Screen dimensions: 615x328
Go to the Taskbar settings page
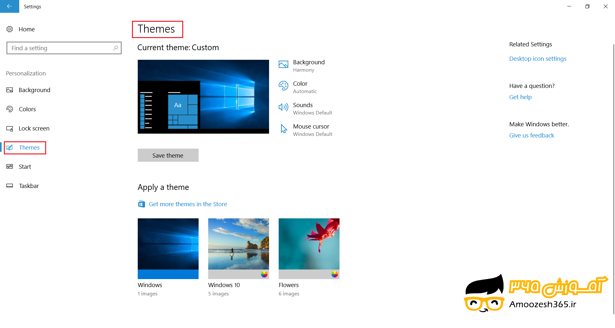tap(29, 186)
